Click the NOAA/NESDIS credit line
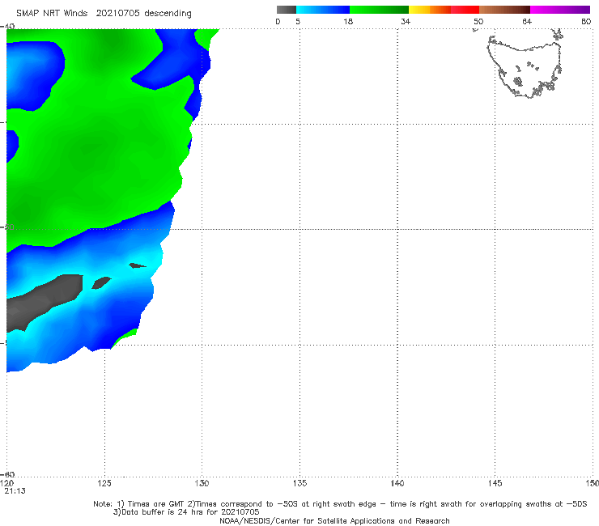Screen dimensions: 599x526 tap(334, 521)
